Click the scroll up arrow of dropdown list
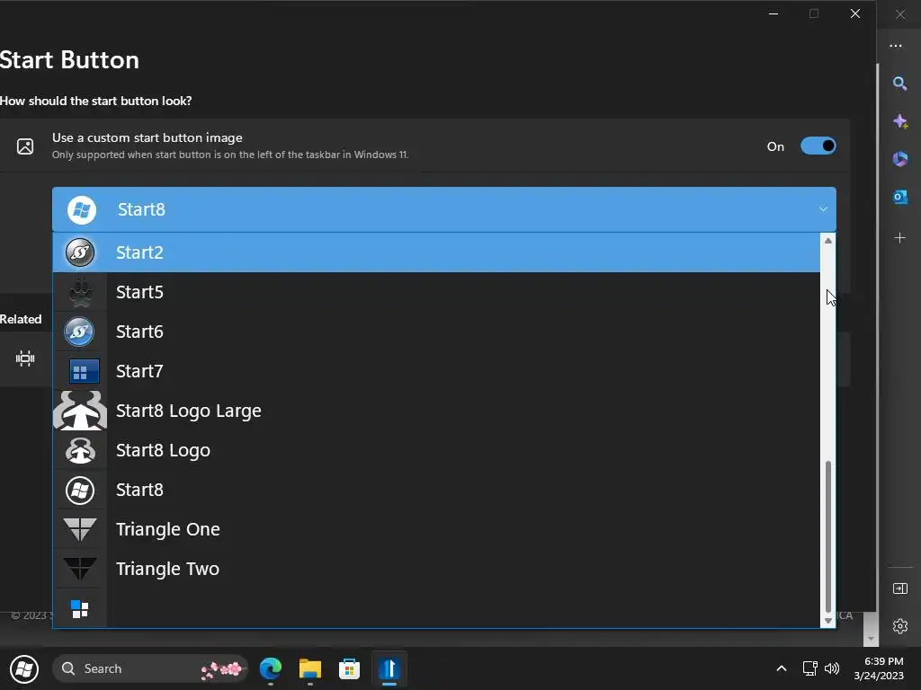921x690 pixels. point(828,241)
